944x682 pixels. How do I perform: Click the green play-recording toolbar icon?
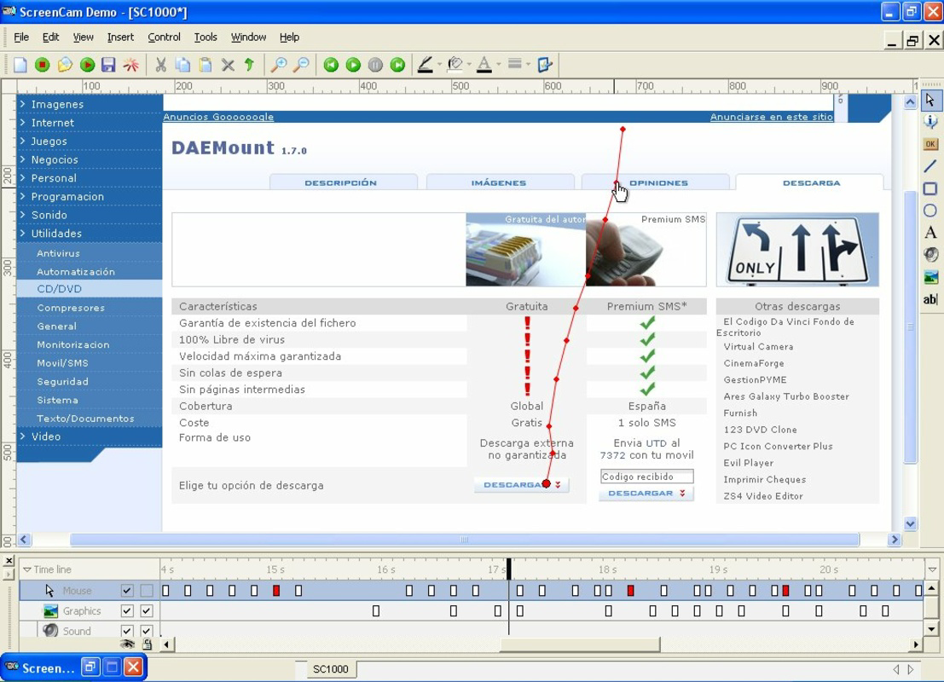click(x=87, y=65)
